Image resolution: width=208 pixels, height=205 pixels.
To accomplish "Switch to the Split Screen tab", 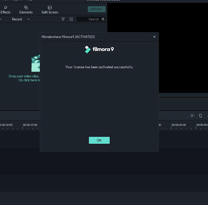I will [50, 10].
